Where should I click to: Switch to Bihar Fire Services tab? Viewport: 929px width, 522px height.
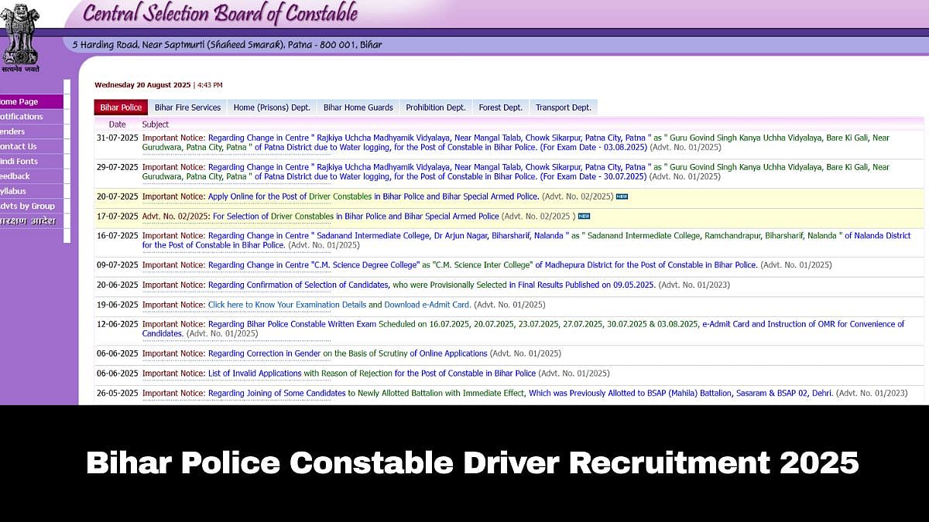(x=187, y=107)
